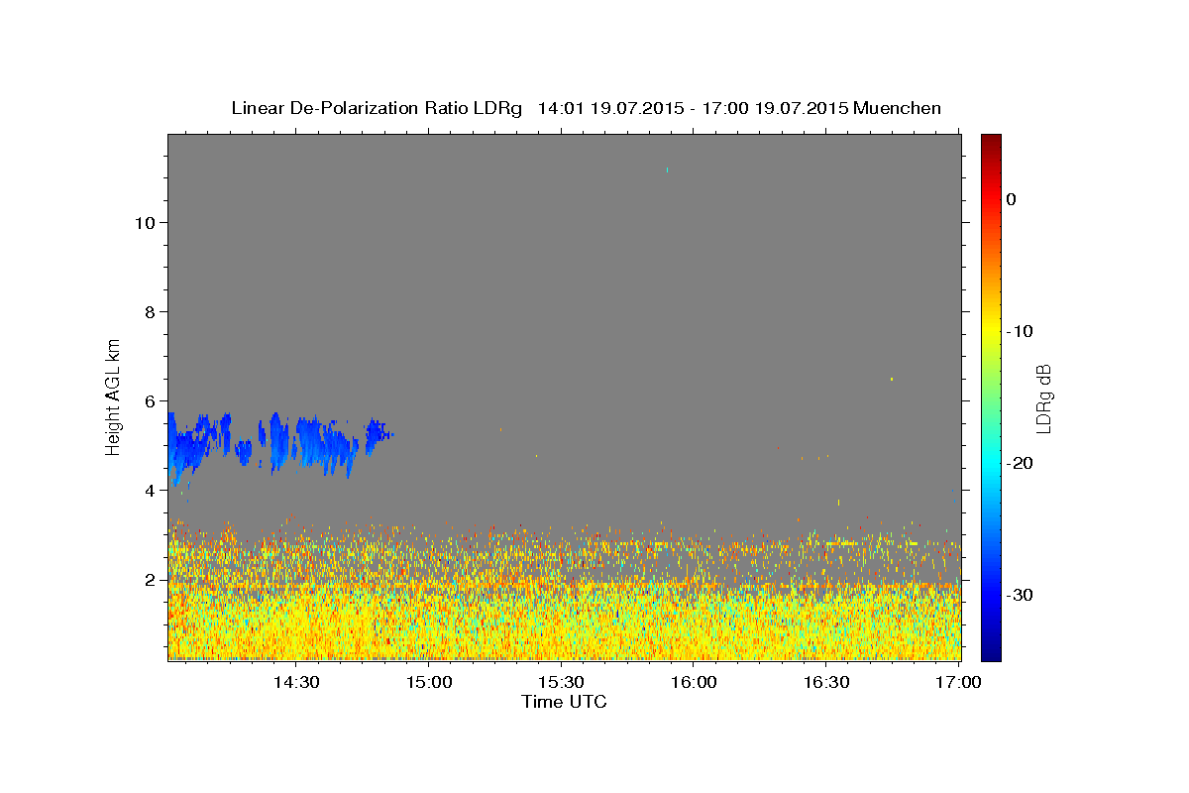Click the height tick label 6
Image resolution: width=1189 pixels, height=793 pixels.
tap(151, 401)
